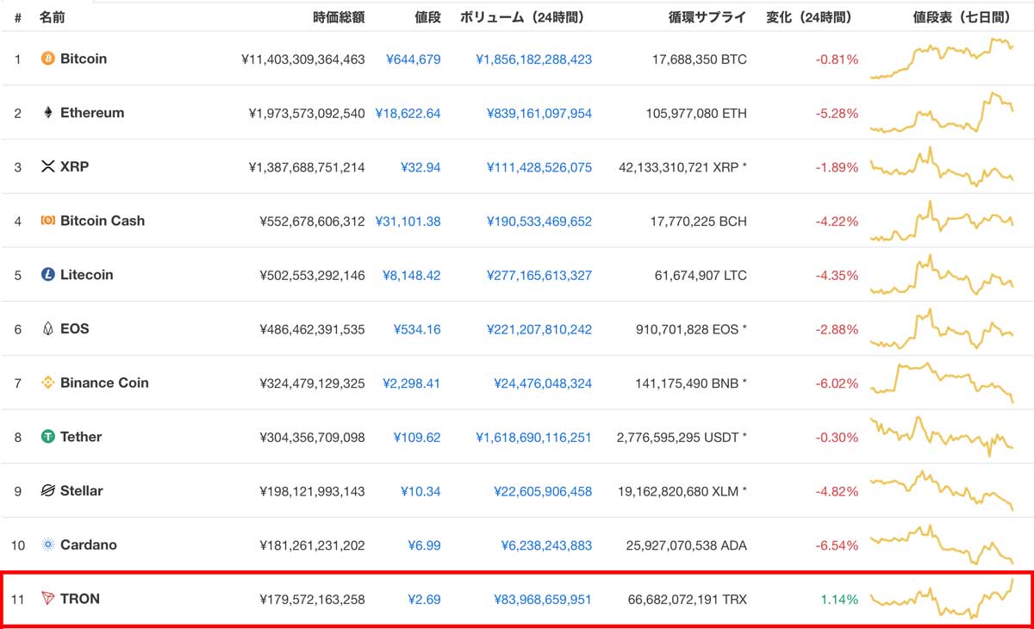Click Cardano volume ¥6,238,243,883

[x=546, y=545]
